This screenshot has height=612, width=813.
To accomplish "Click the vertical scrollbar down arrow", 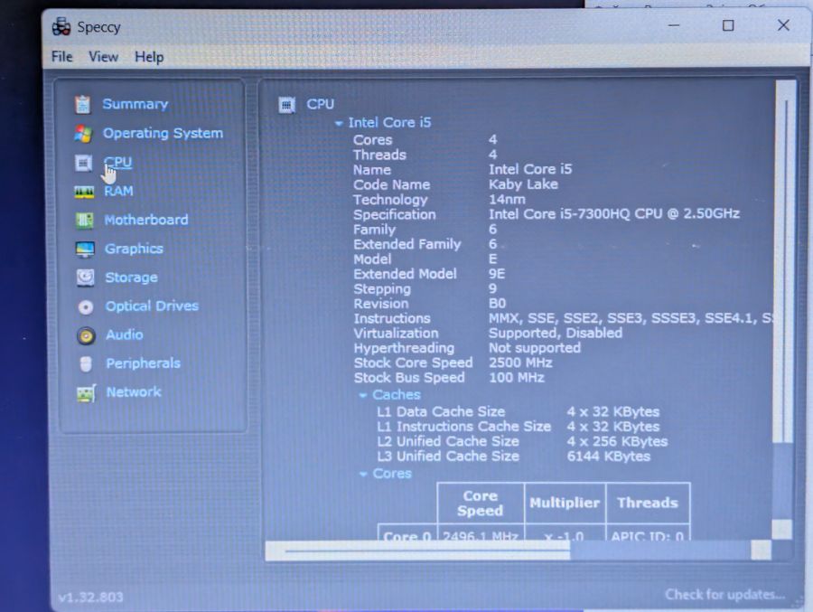I will (782, 530).
